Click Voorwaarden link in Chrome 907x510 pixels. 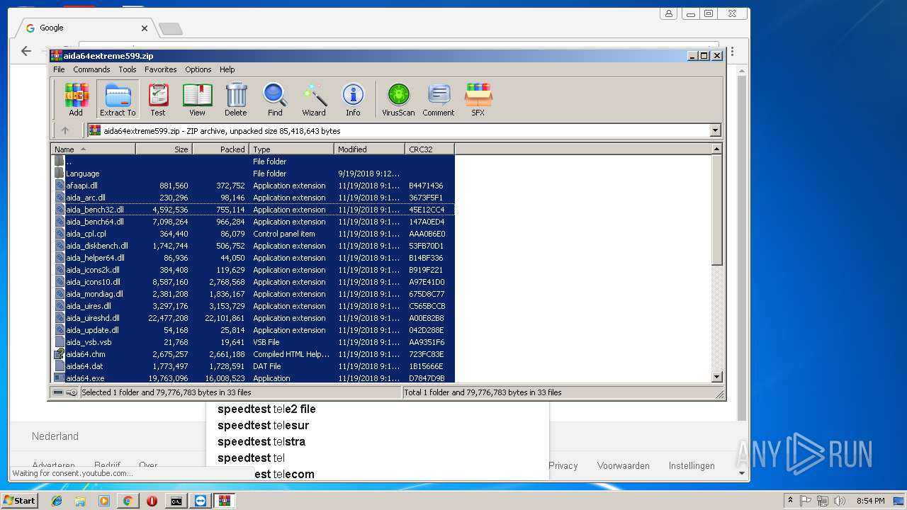tap(624, 465)
